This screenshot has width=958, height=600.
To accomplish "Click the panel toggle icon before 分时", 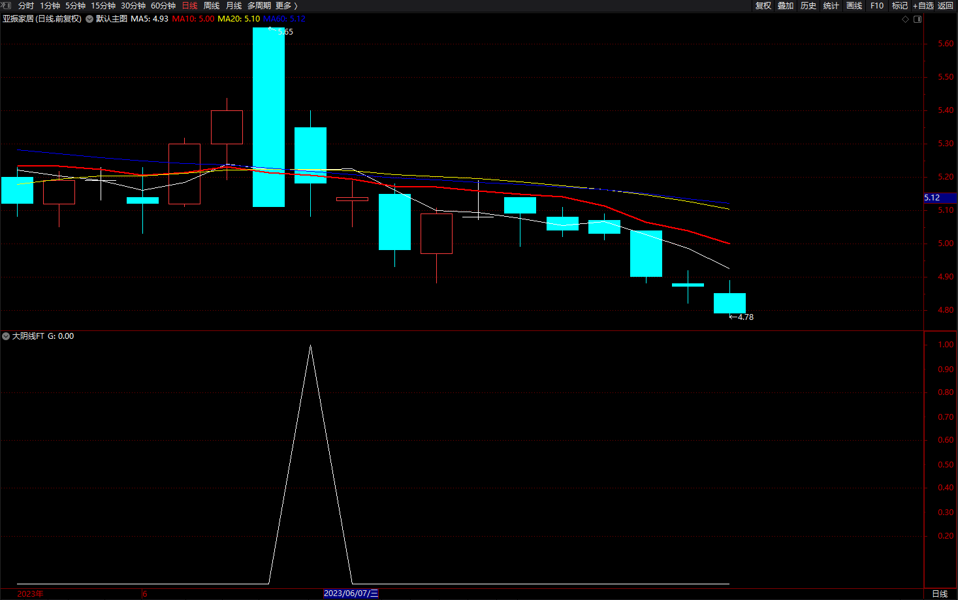I will pos(6,5).
